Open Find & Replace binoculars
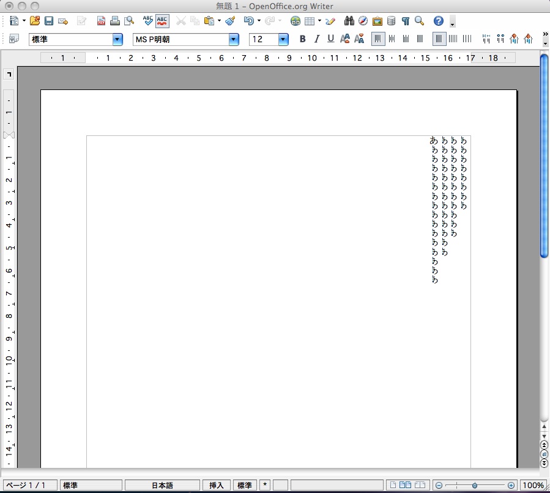The height and width of the screenshot is (493, 550). 349,21
